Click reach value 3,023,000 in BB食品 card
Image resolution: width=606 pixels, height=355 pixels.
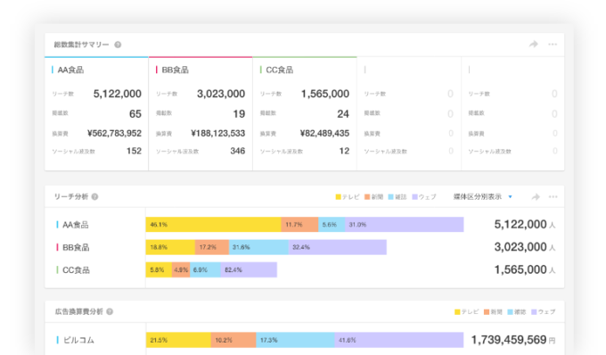tap(221, 94)
